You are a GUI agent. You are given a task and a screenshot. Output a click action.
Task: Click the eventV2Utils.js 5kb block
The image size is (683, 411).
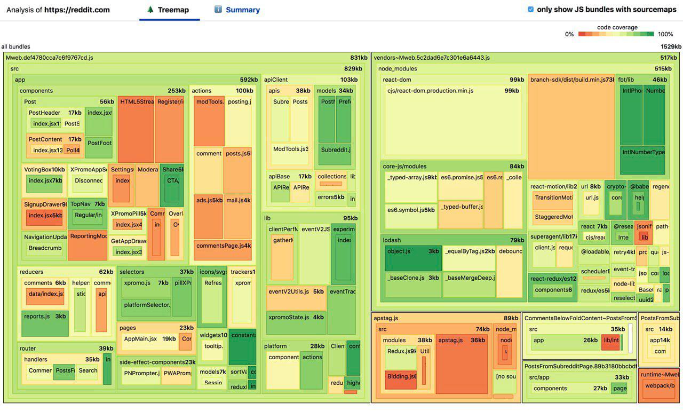click(296, 298)
